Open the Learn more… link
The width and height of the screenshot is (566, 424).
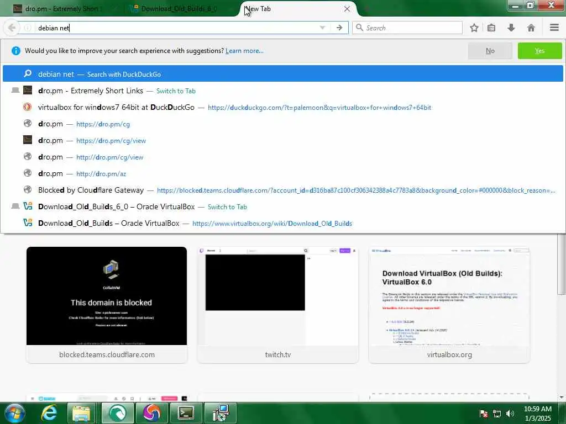[x=244, y=51]
